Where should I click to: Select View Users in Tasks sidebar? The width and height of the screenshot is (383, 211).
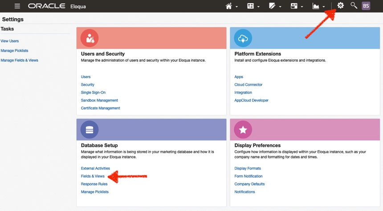9,41
